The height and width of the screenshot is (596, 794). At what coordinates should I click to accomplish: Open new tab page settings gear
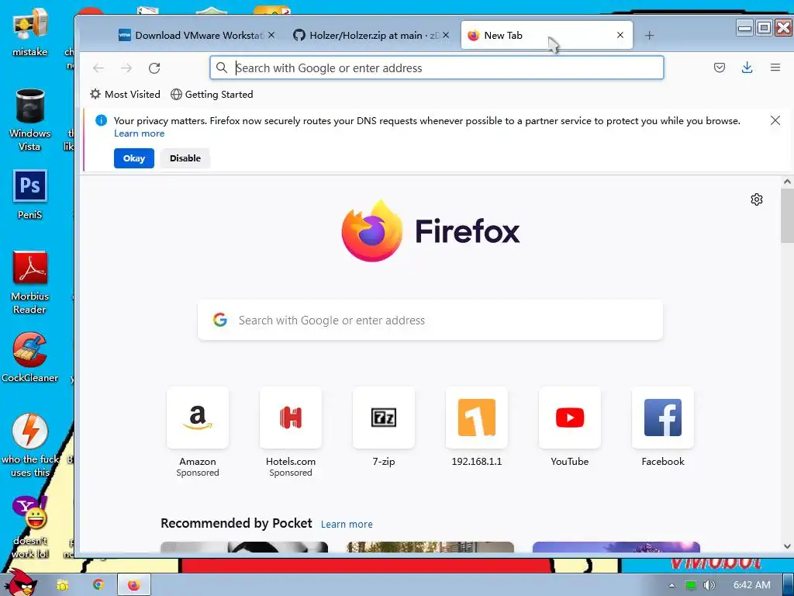(x=757, y=199)
